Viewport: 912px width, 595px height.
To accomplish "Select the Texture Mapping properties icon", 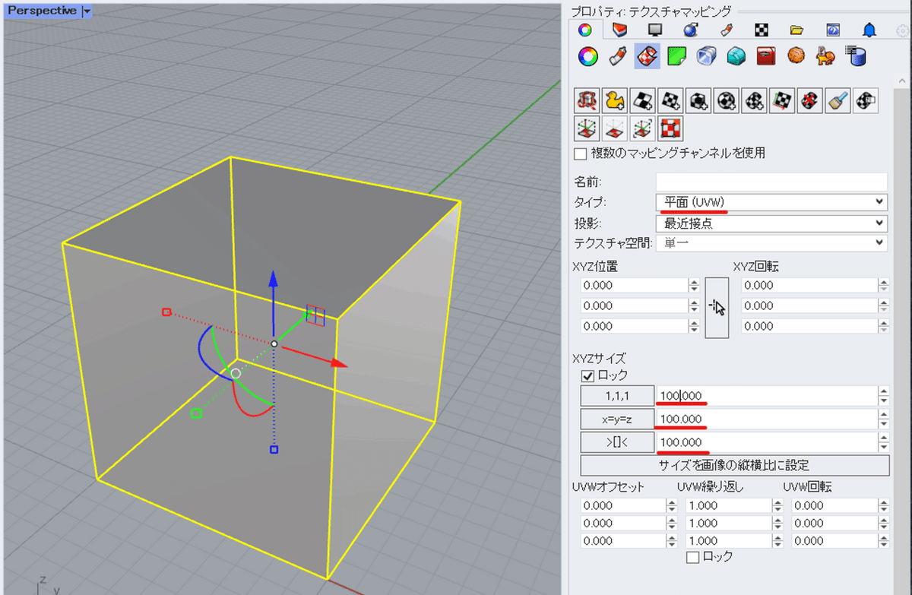I will (646, 55).
